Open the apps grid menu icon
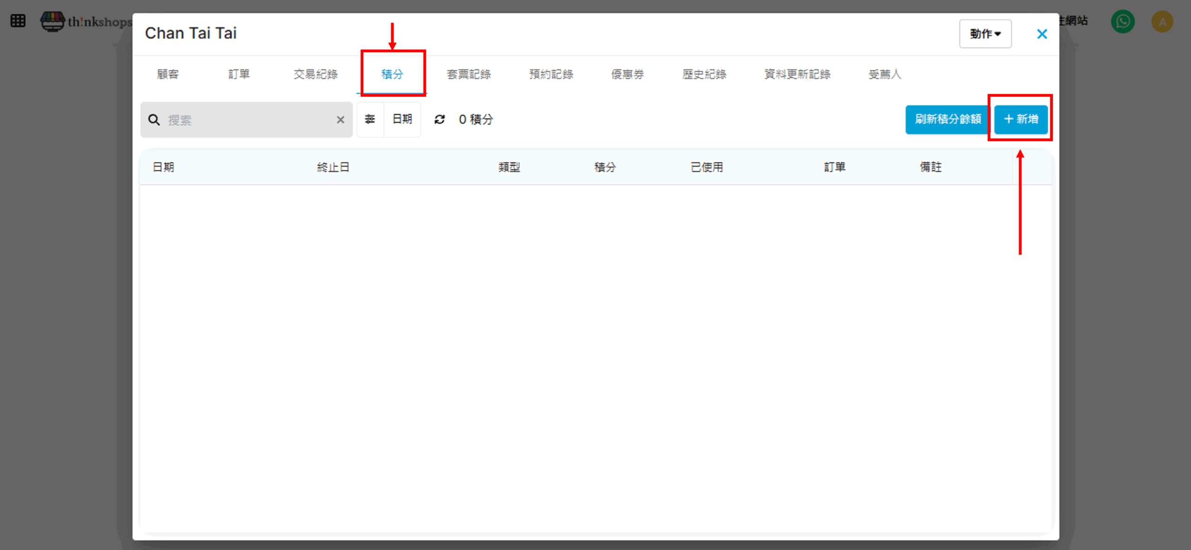Image resolution: width=1191 pixels, height=550 pixels. [x=18, y=21]
